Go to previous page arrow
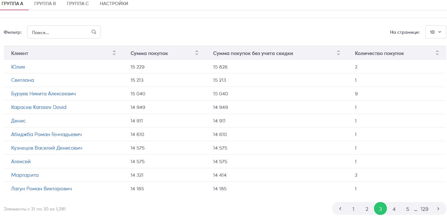The height and width of the screenshot is (216, 447). coord(340,209)
